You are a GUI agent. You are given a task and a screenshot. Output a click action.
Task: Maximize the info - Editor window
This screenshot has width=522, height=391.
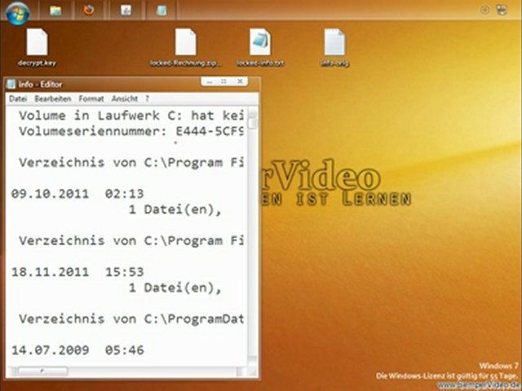225,82
